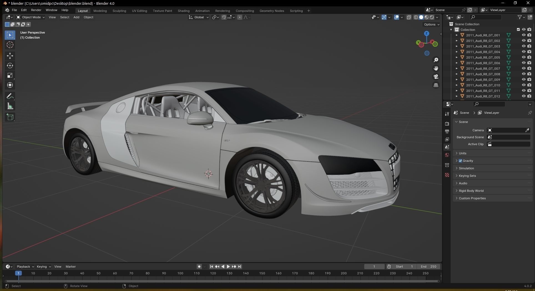Toggle auto keying record button

pos(199,267)
